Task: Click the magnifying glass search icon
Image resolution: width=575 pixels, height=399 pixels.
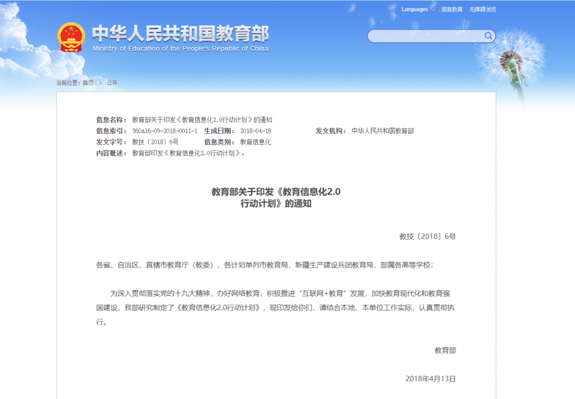Action: (x=488, y=36)
